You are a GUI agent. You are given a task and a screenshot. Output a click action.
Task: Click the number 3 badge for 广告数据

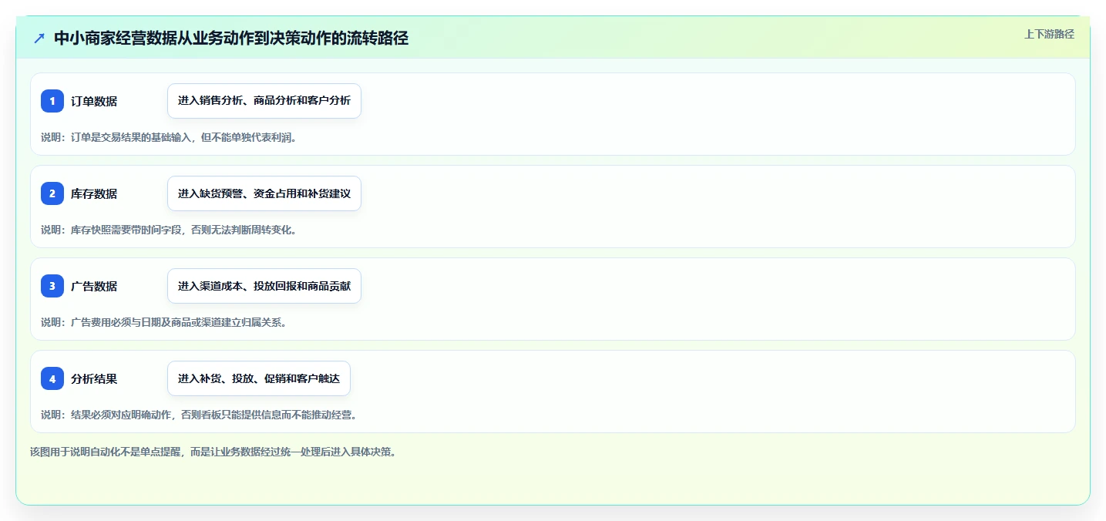click(52, 286)
